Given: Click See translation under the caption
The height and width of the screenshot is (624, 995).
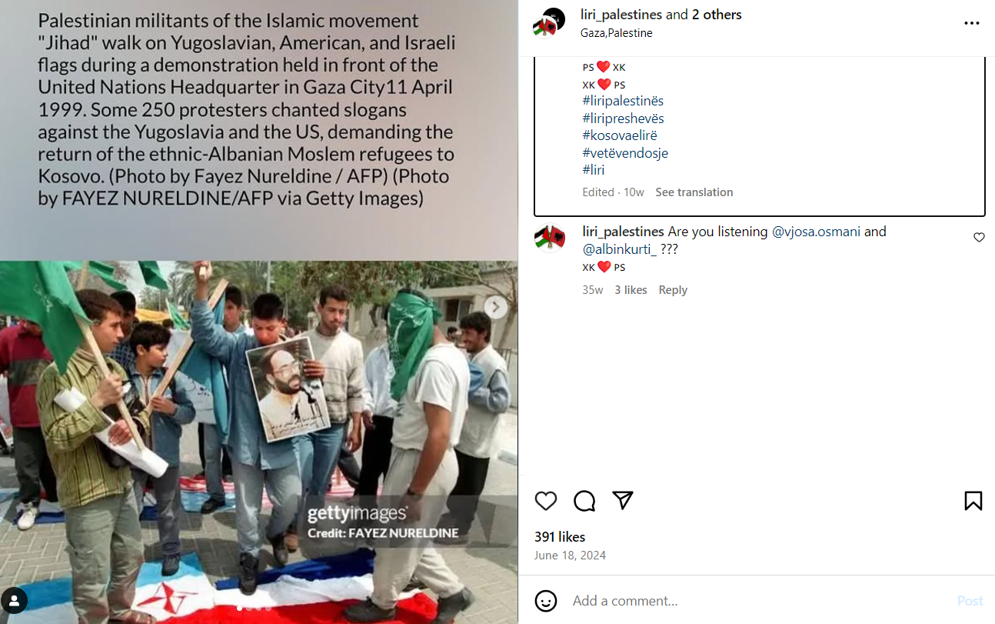Looking at the screenshot, I should pos(694,192).
